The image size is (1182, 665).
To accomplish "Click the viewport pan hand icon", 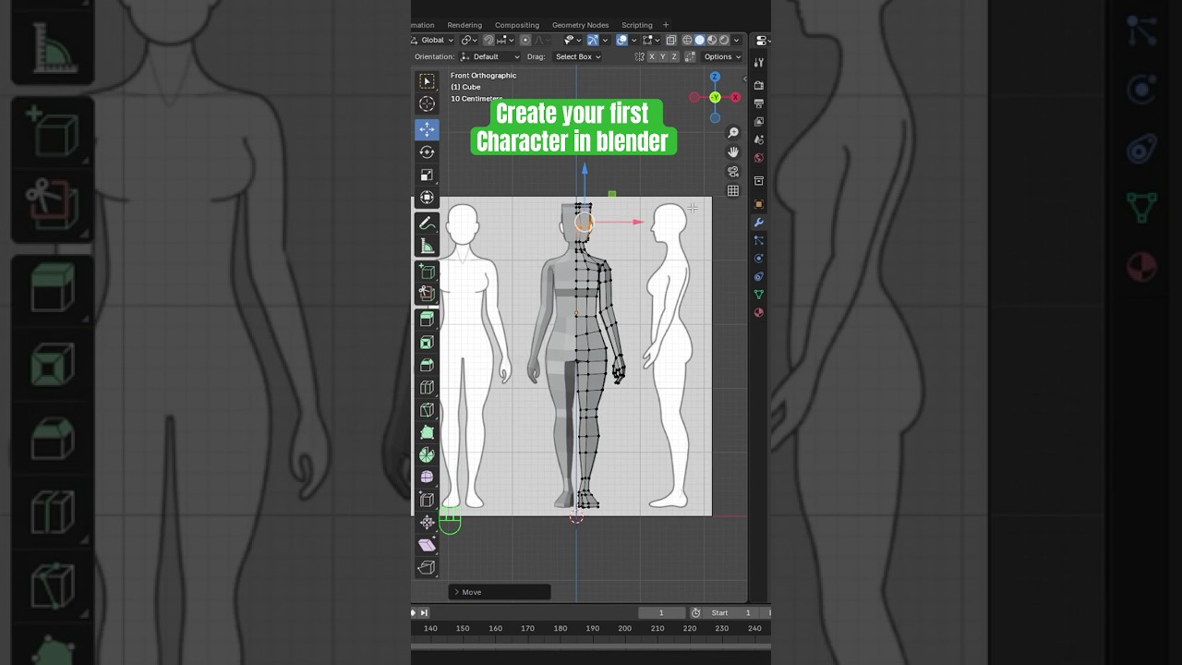I will (733, 151).
